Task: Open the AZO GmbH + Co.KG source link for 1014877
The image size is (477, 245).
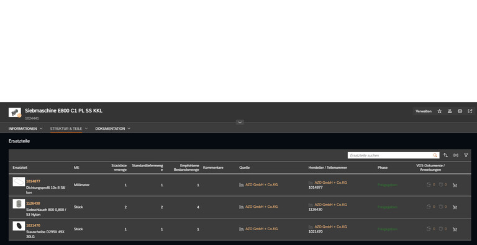Action: point(261,184)
